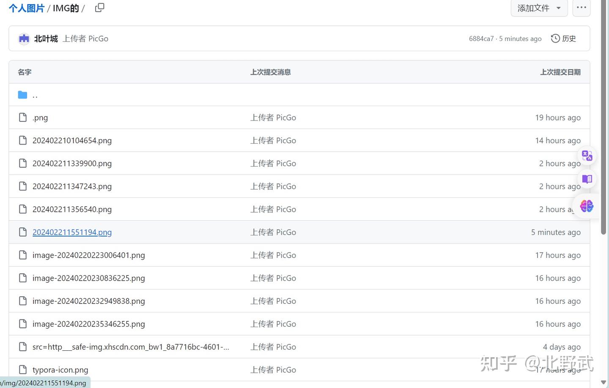Screen dimensions: 609x388
Task: Click 上传者 PicGo commit message for 202402210104654.png
Action: (273, 140)
